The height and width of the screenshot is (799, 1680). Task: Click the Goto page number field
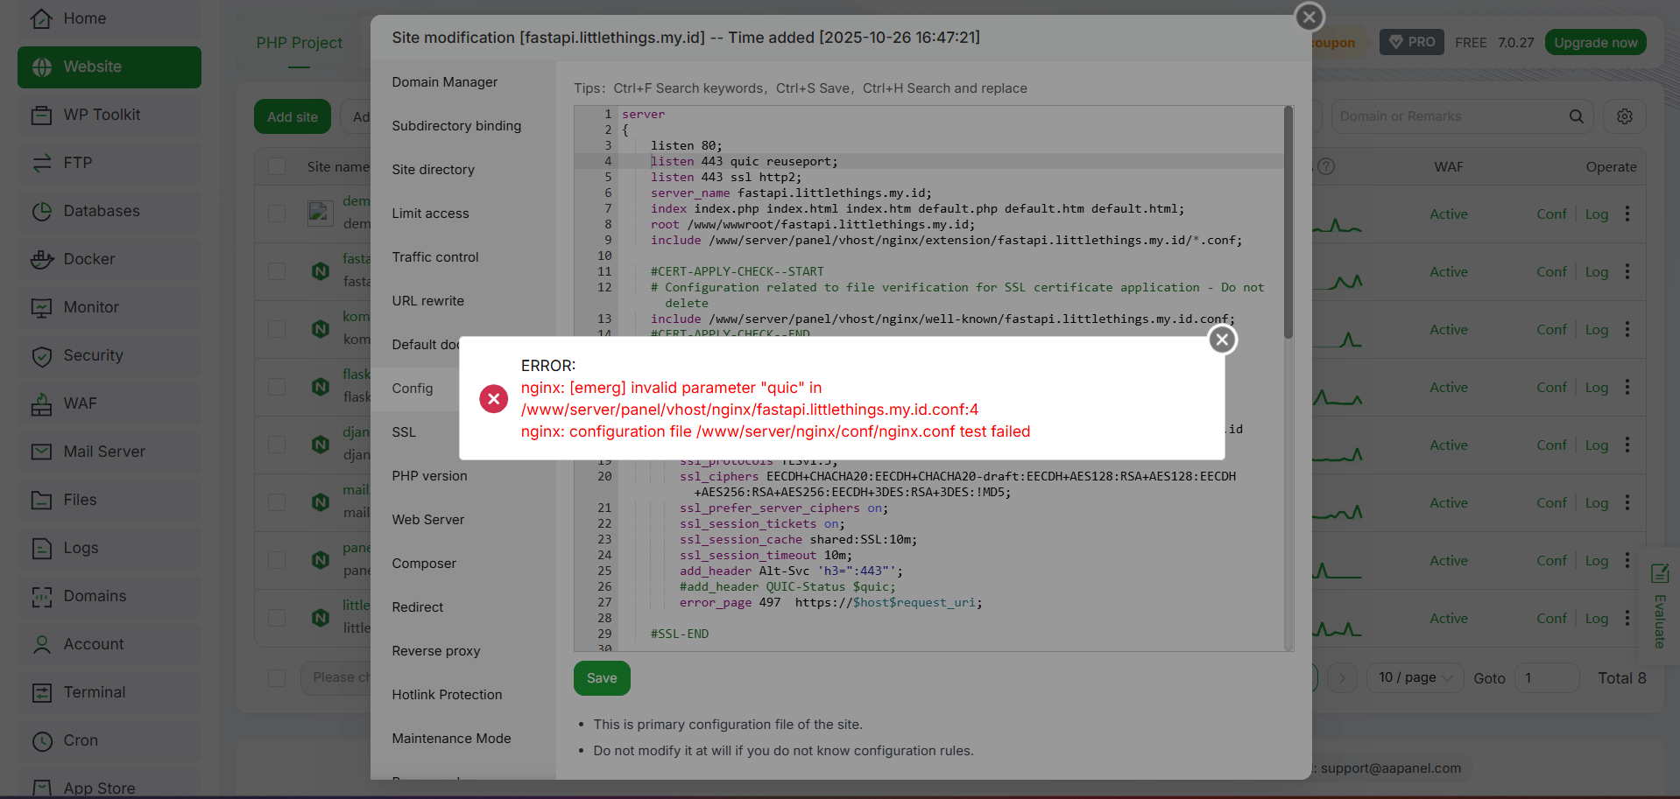[1546, 678]
